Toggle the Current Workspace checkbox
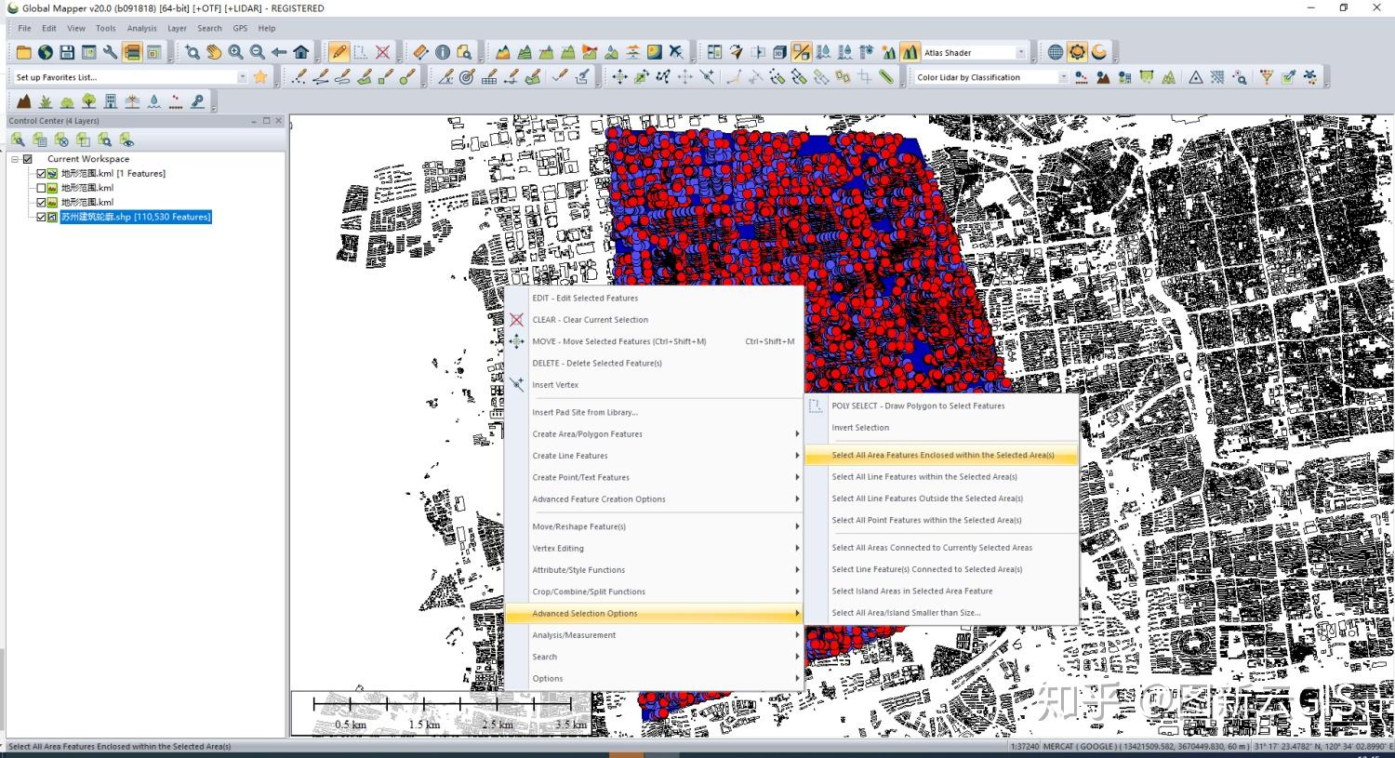Screen dimensions: 1395x758 (x=28, y=159)
